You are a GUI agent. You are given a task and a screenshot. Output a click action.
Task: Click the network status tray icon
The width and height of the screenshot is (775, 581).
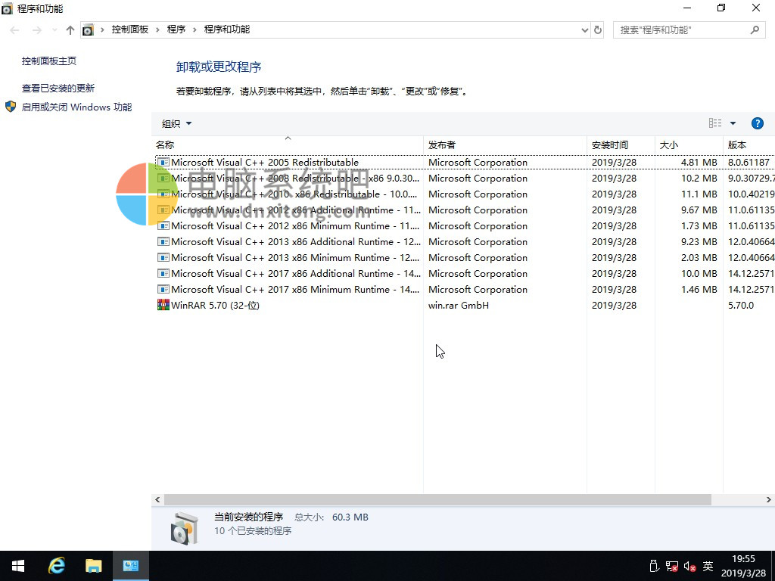672,566
